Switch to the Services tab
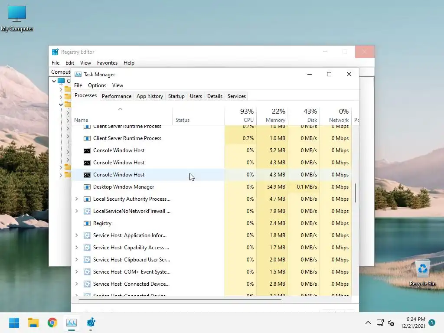Image resolution: width=444 pixels, height=333 pixels. pyautogui.click(x=237, y=96)
